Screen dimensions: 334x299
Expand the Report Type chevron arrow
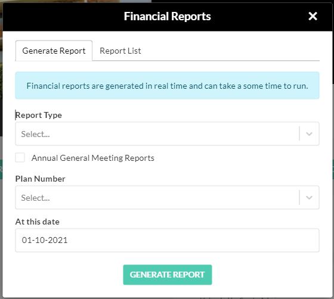(x=309, y=134)
